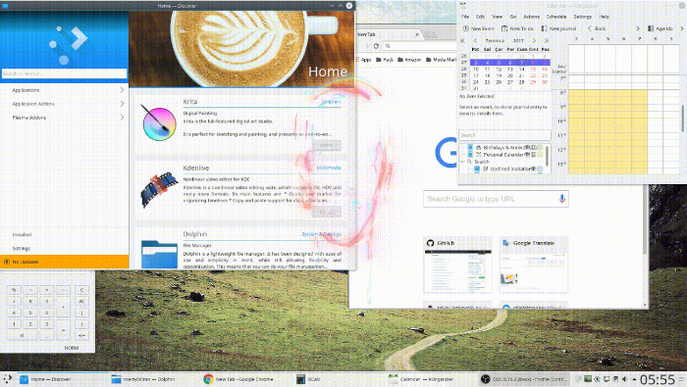This screenshot has height=387, width=687.
Task: Click the Krita application icon
Action: point(159,123)
